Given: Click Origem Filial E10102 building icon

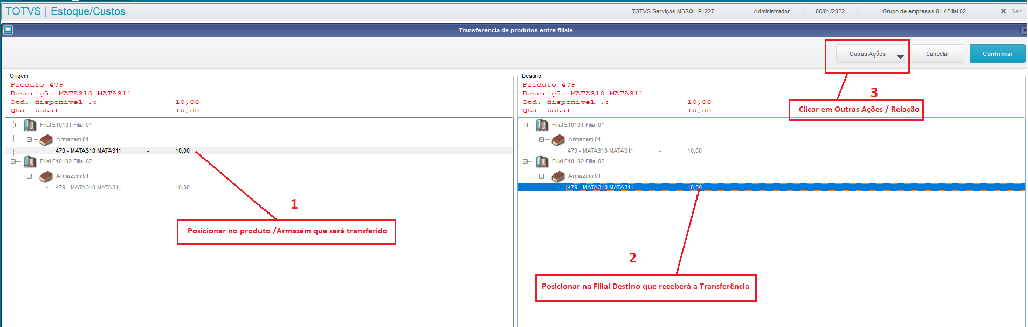Looking at the screenshot, I should point(30,161).
